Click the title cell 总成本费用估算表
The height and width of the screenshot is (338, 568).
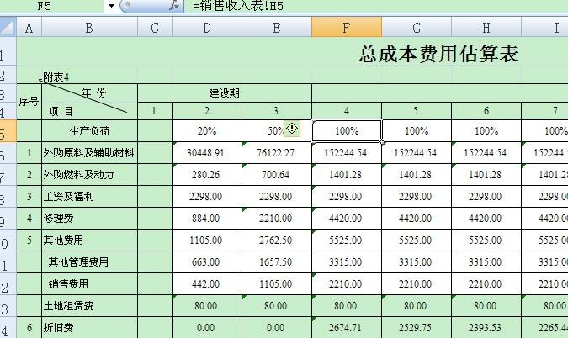point(438,55)
